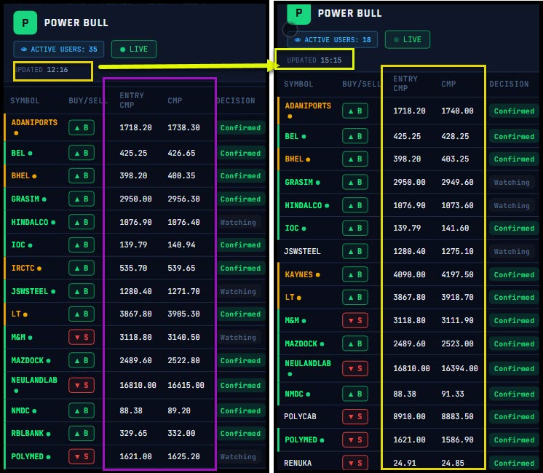
Task: Select the RENUKA symbol
Action: click(298, 463)
